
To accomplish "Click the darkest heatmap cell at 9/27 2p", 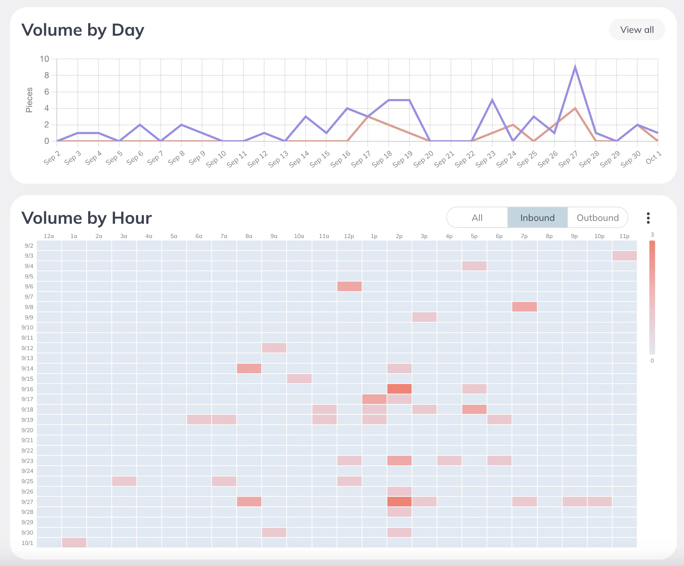I will [x=399, y=502].
